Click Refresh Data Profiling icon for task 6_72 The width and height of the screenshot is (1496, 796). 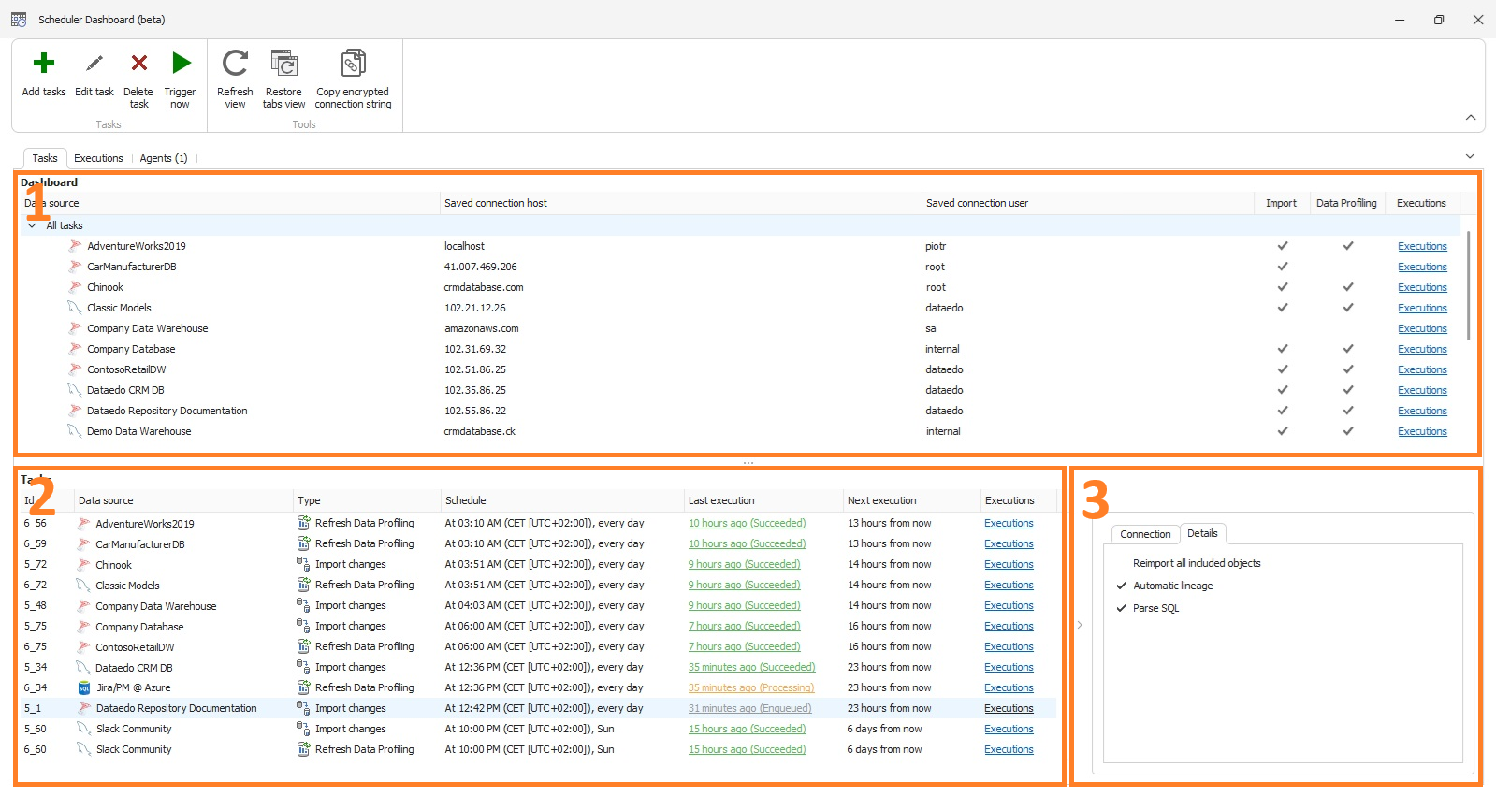click(303, 585)
